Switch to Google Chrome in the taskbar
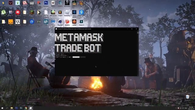The width and height of the screenshot is (195, 110). 26,108
